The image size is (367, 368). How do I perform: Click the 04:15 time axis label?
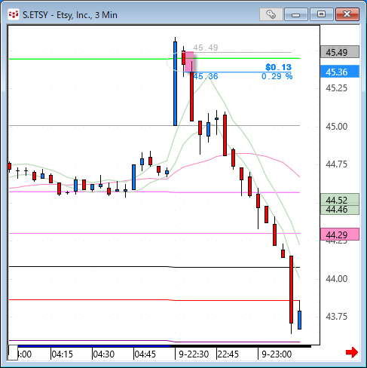(x=62, y=354)
